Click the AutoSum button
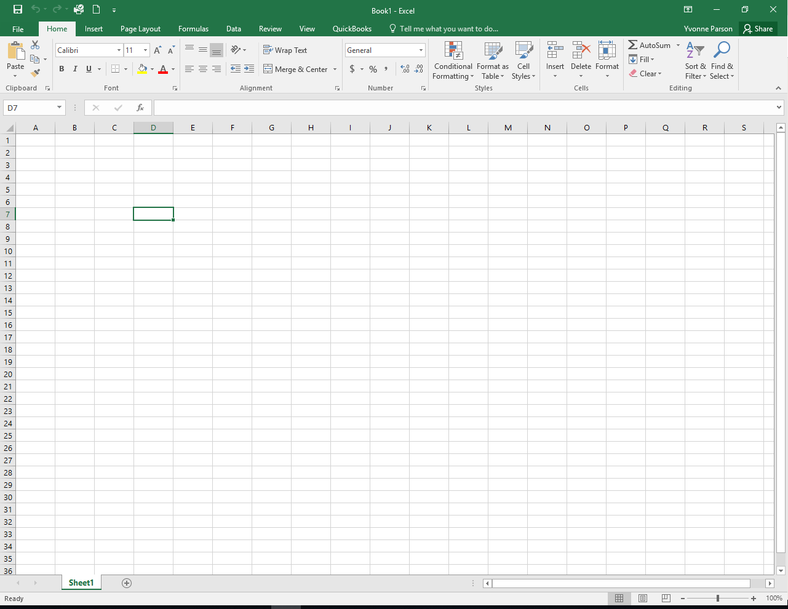The image size is (788, 609). pos(650,46)
